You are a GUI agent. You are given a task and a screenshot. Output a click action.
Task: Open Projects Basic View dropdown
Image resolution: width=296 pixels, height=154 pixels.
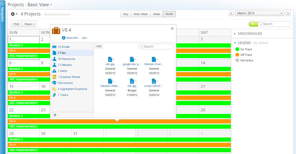[x=51, y=5]
